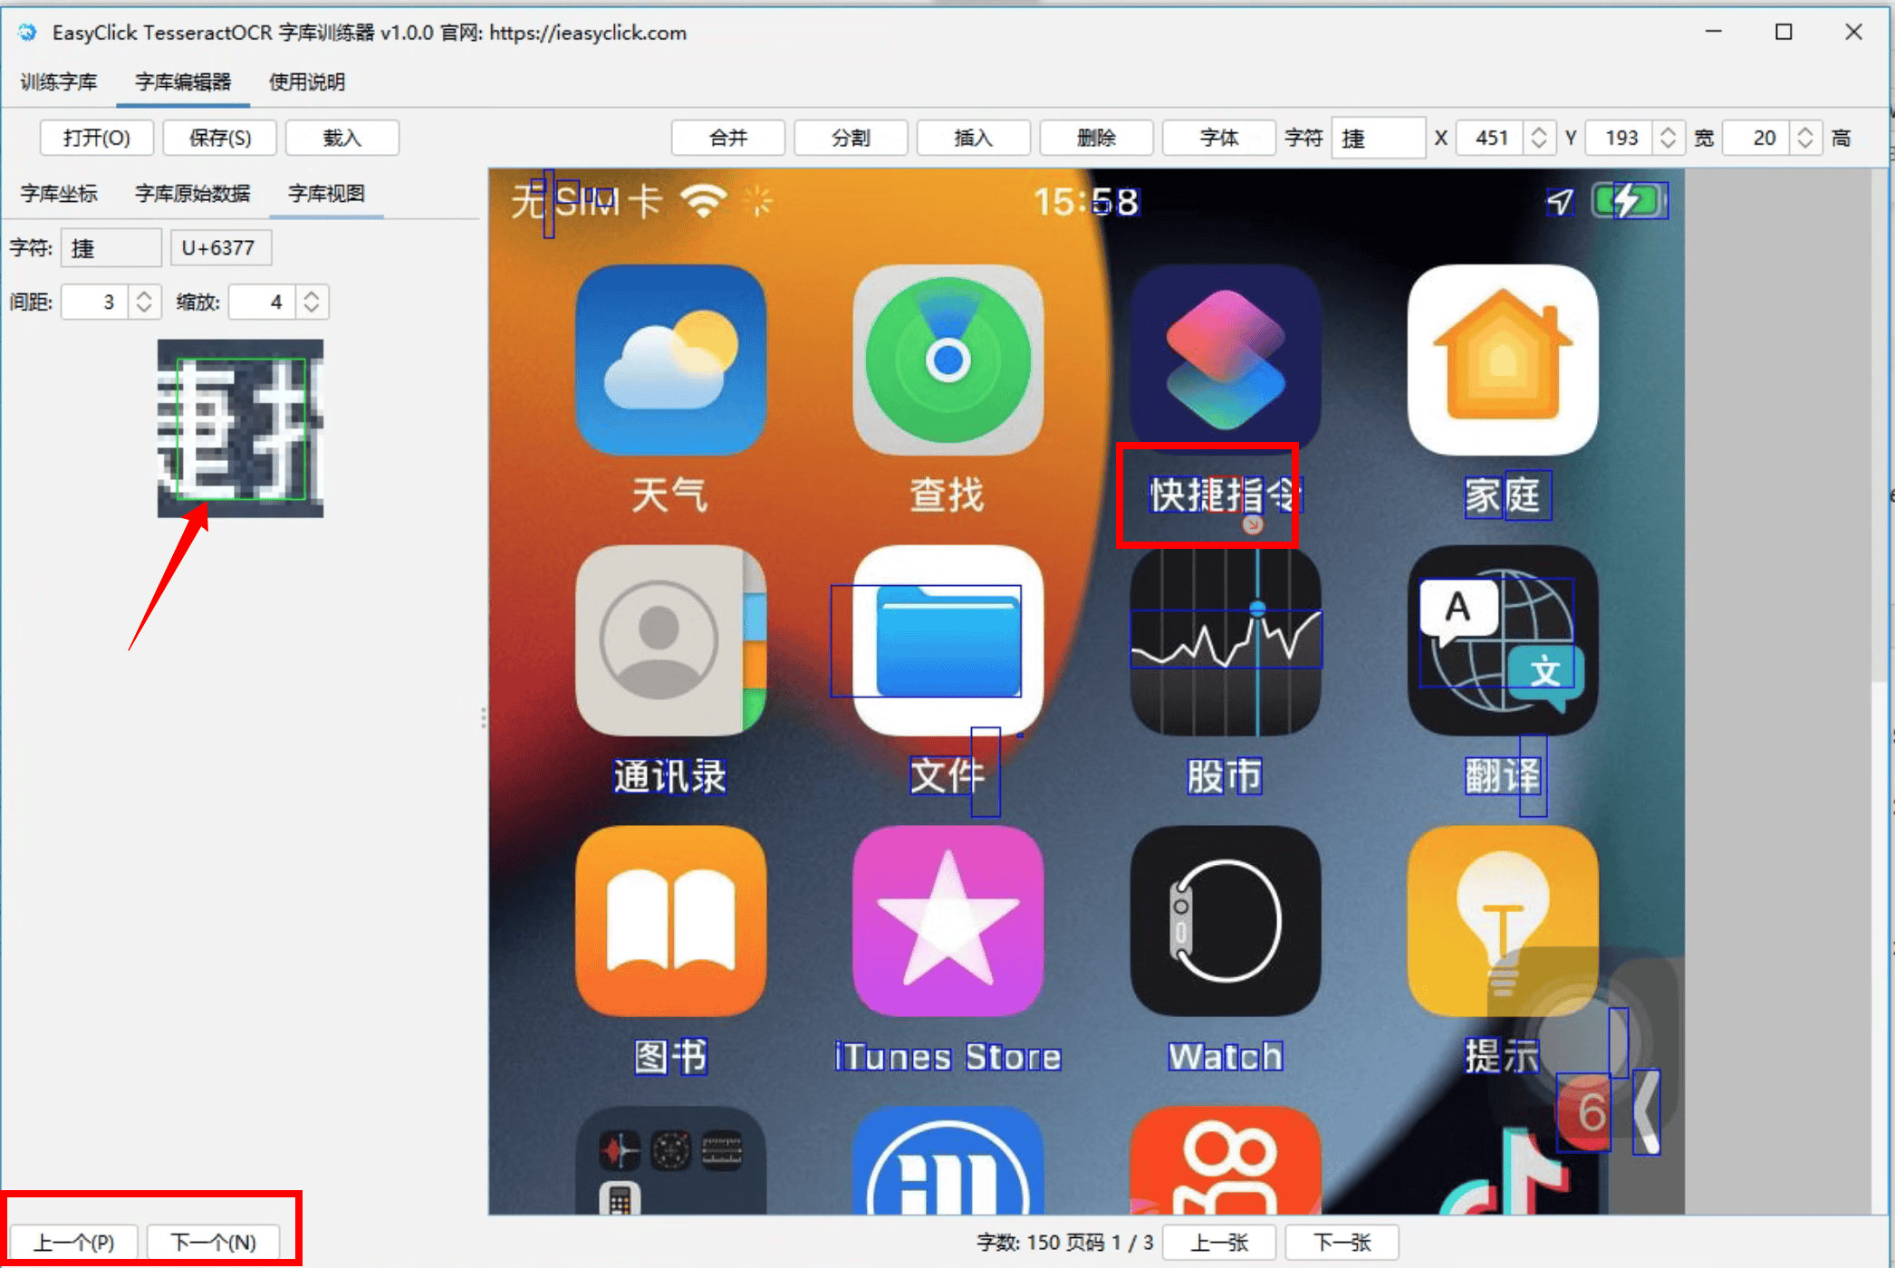
Task: Click the X coordinate stepper arrows
Action: (1538, 138)
